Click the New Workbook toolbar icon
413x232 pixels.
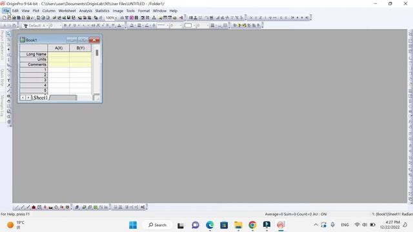click(x=14, y=17)
